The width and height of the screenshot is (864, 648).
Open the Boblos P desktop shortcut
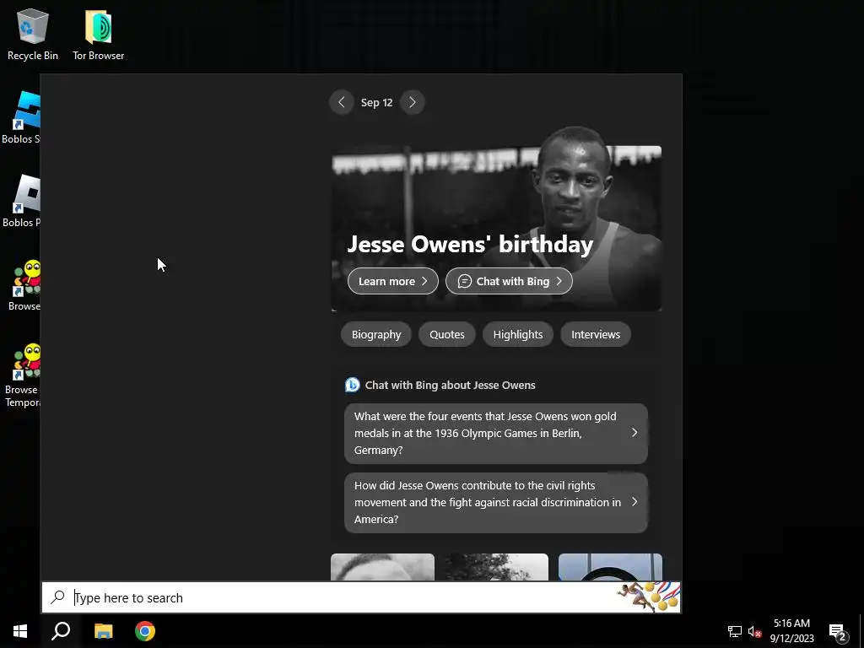tap(21, 201)
